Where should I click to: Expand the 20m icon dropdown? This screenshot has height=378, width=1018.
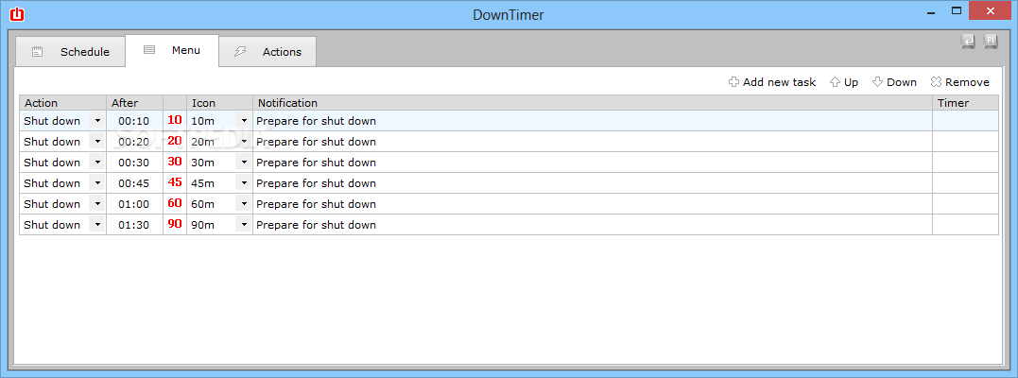click(x=244, y=142)
